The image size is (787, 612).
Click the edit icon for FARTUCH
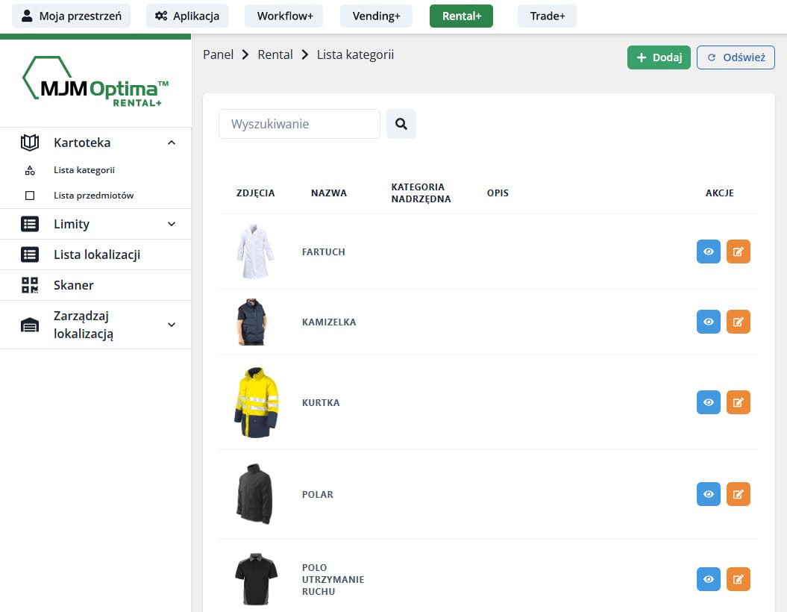(x=738, y=252)
